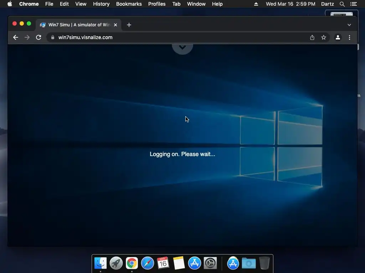The width and height of the screenshot is (365, 273).
Task: Open Notes from the Dock
Action: (179, 263)
